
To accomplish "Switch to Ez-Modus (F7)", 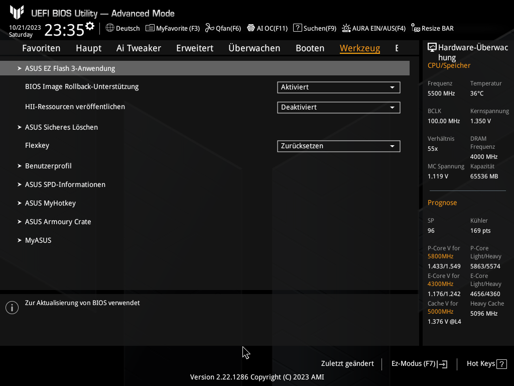I will click(x=419, y=364).
